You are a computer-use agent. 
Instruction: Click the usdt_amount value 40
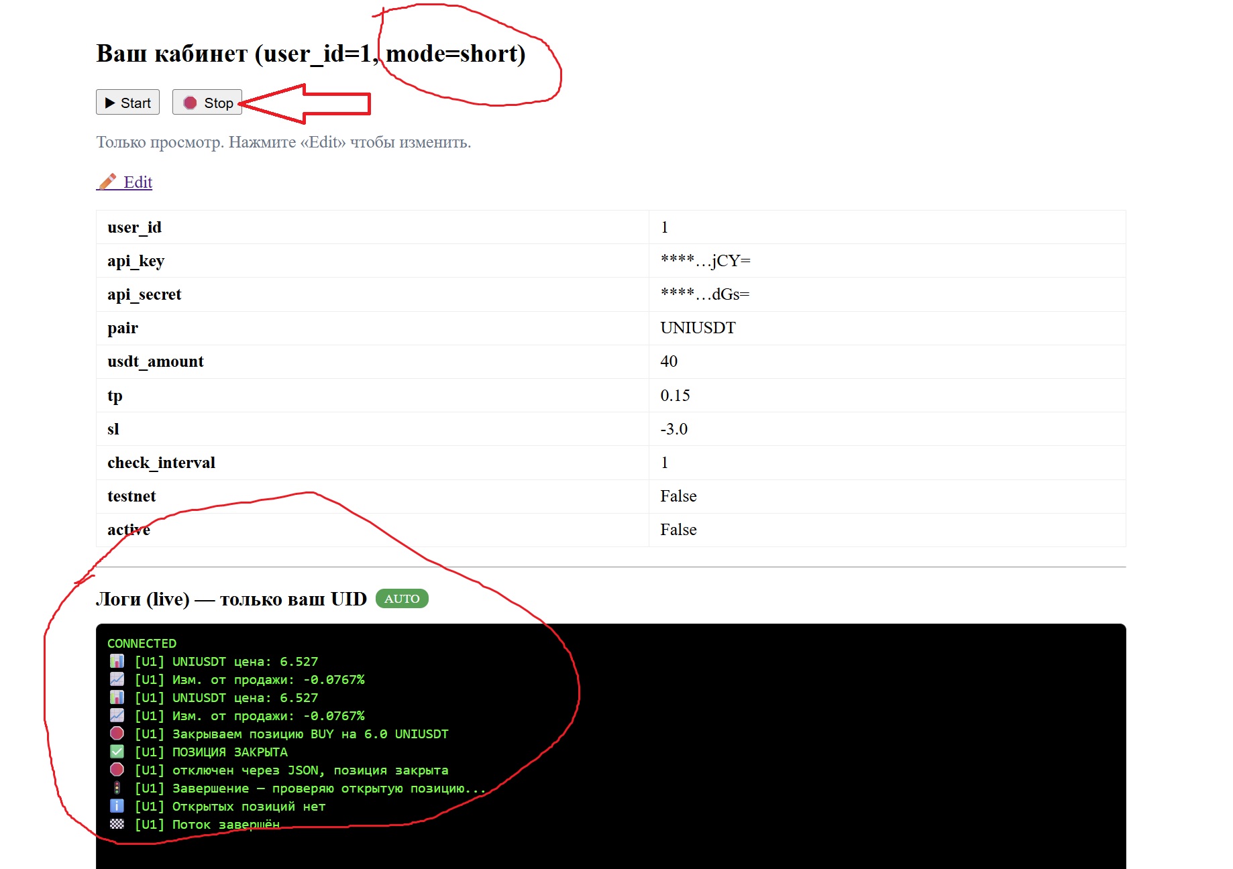point(669,361)
